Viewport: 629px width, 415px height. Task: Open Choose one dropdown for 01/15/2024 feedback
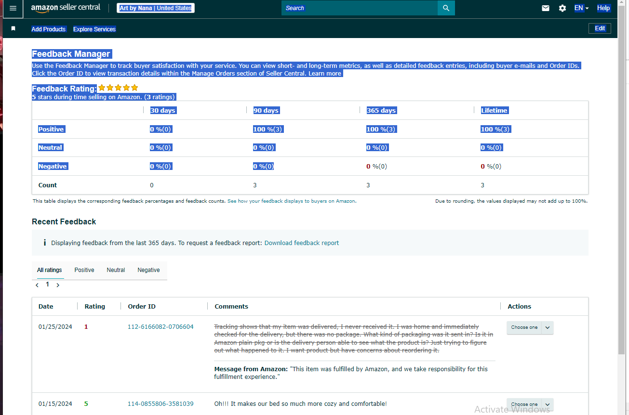(x=530, y=404)
